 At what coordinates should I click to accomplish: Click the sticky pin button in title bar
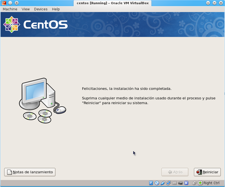10,3
